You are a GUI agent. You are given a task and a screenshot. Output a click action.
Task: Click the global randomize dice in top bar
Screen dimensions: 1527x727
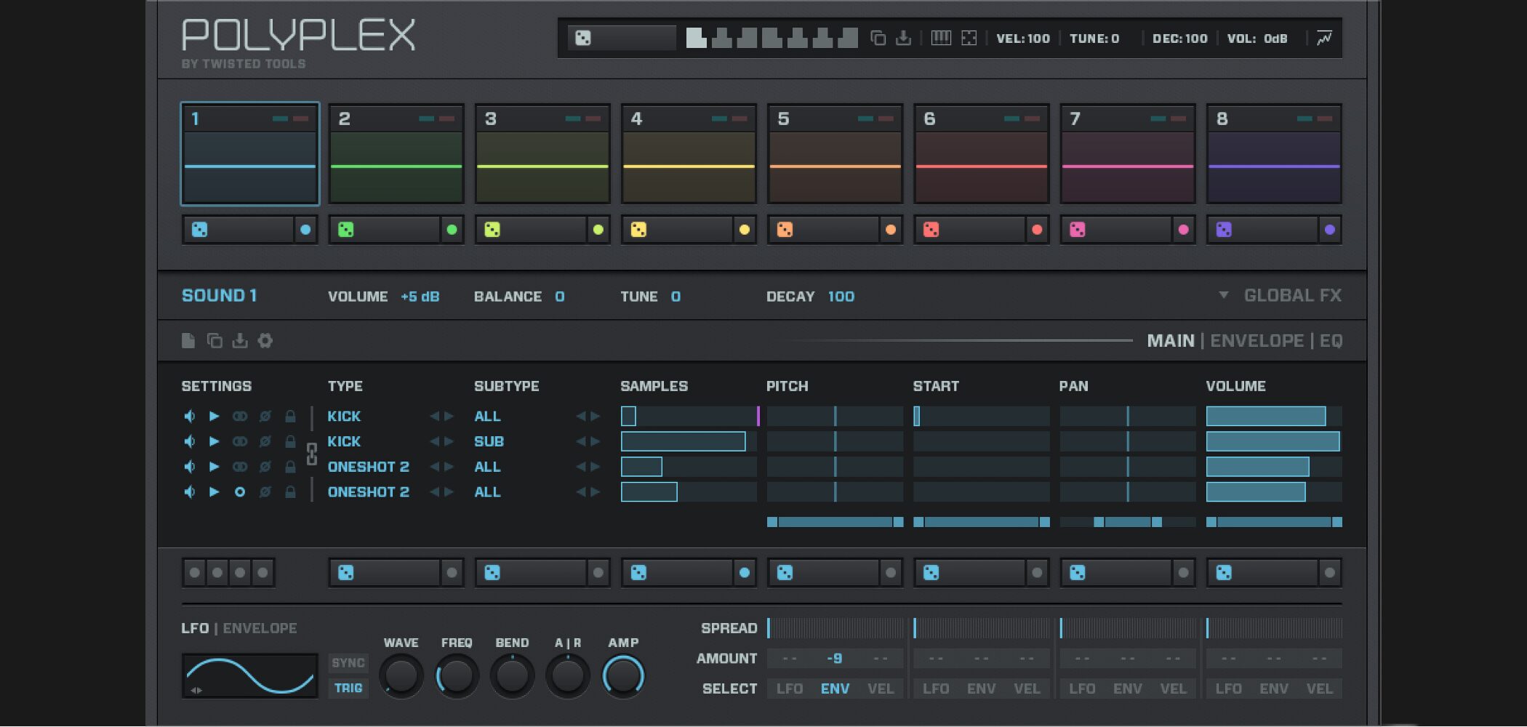[x=583, y=38]
